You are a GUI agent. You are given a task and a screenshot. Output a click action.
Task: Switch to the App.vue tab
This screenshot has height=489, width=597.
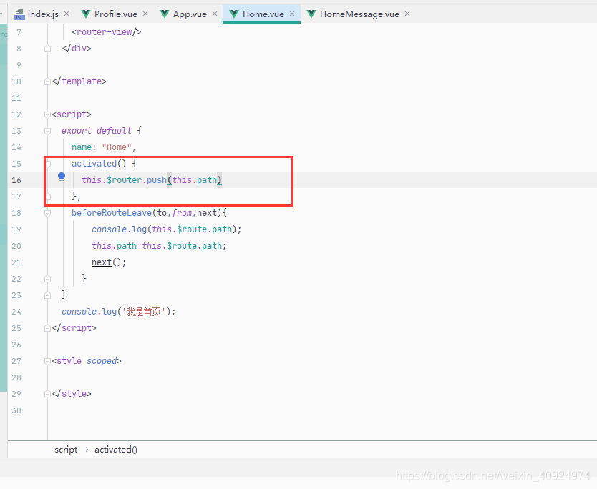(190, 14)
